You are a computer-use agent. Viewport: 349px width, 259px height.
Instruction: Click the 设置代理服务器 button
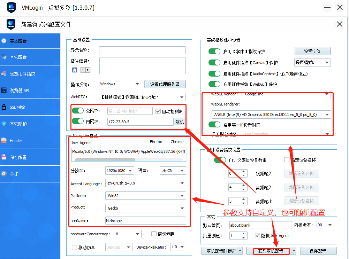165,84
